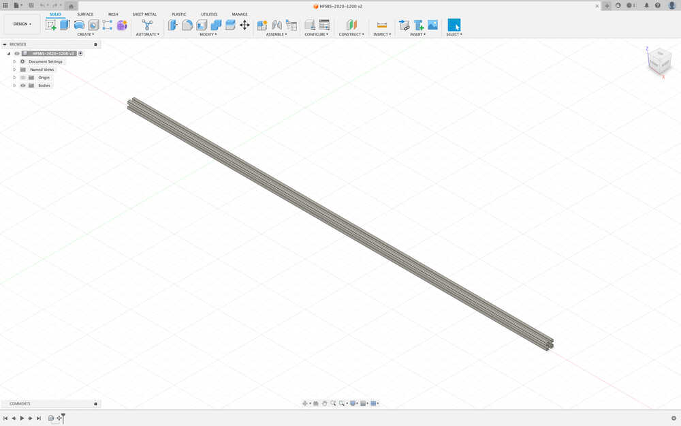
Task: Expand the Named Views node
Action: (x=14, y=70)
